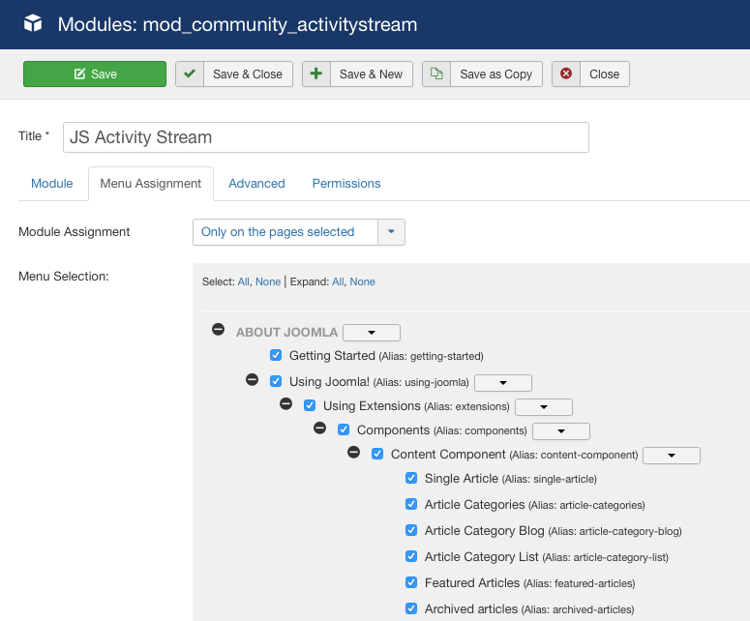Screen dimensions: 750x621
Task: Collapse the Content Component branch
Action: pyautogui.click(x=354, y=452)
